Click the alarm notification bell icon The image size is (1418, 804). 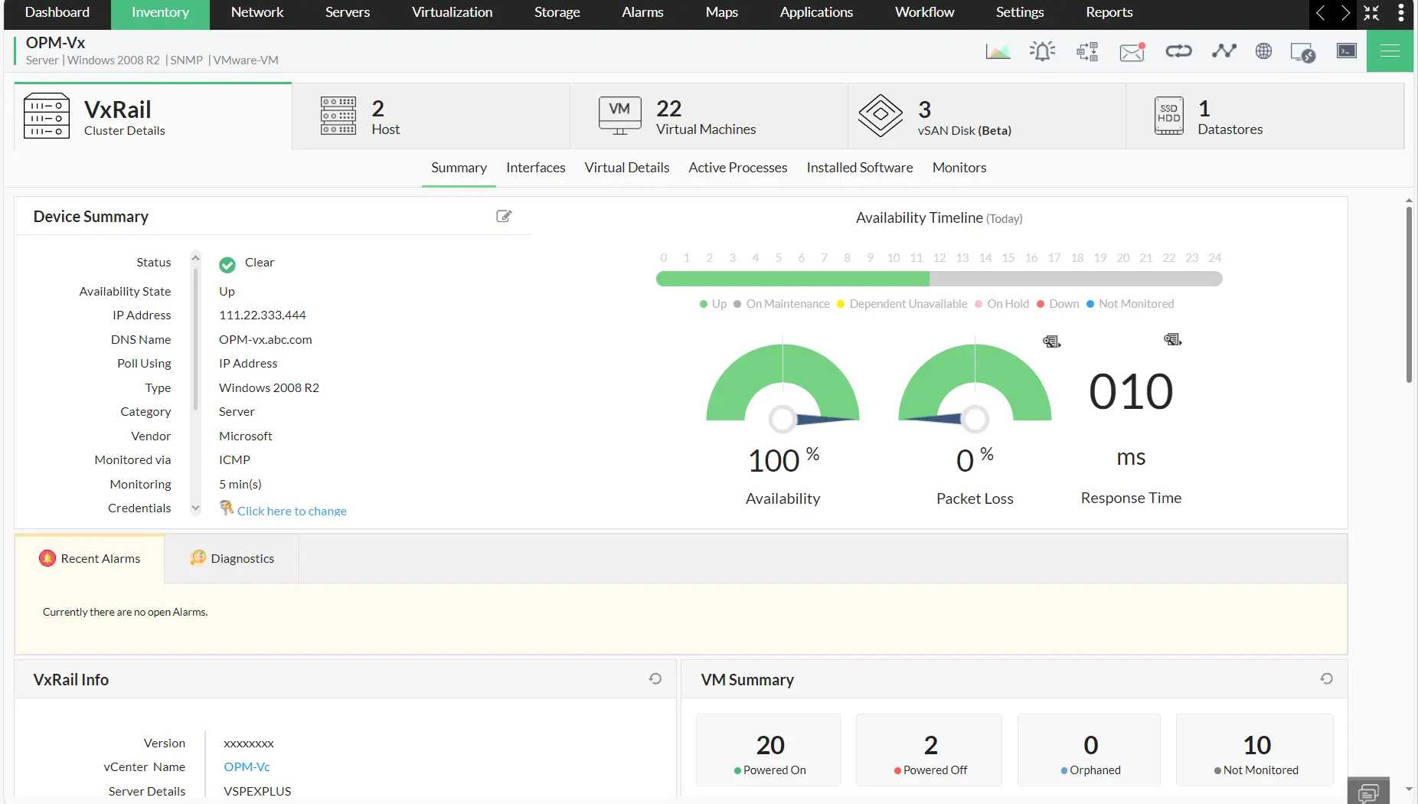point(1041,51)
